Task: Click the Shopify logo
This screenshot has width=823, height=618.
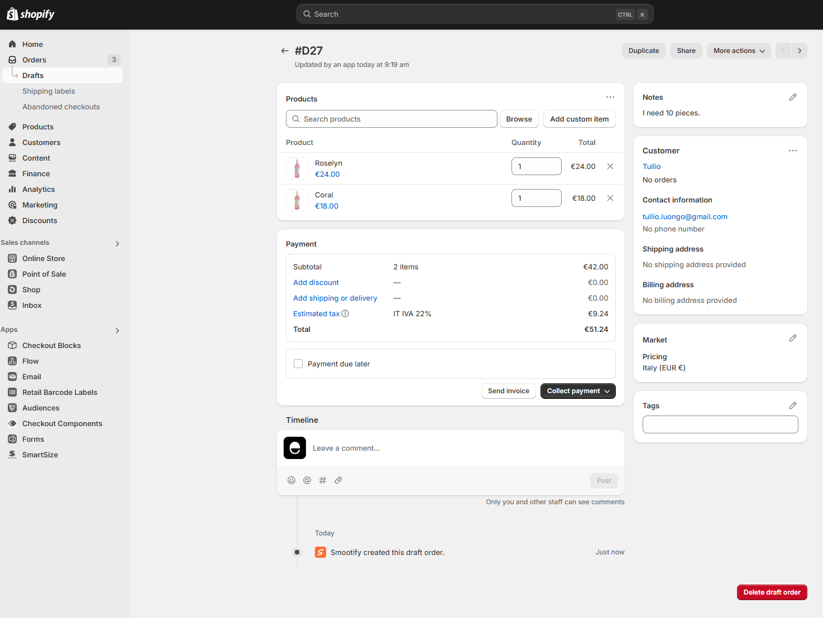Action: pyautogui.click(x=30, y=13)
